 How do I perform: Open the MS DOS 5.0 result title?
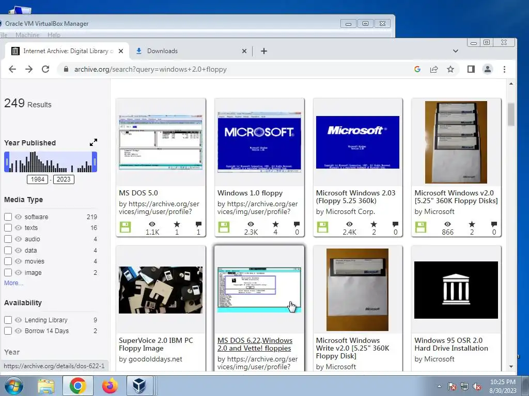pos(138,193)
